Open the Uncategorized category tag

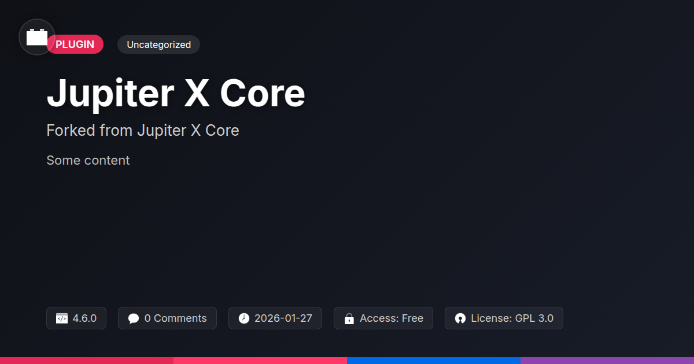click(158, 44)
